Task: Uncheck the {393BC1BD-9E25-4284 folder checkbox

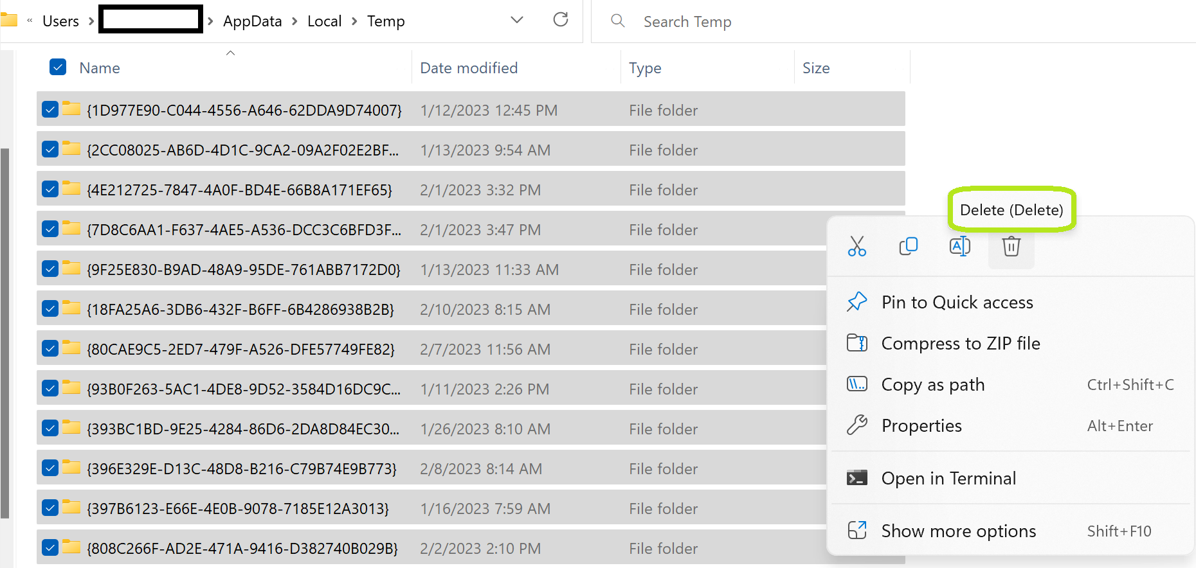Action: coord(50,428)
